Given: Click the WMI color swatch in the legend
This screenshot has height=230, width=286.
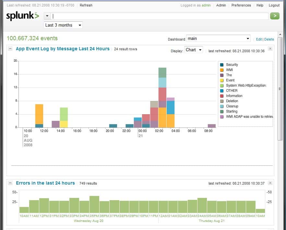Looking at the screenshot, I should [221, 70].
